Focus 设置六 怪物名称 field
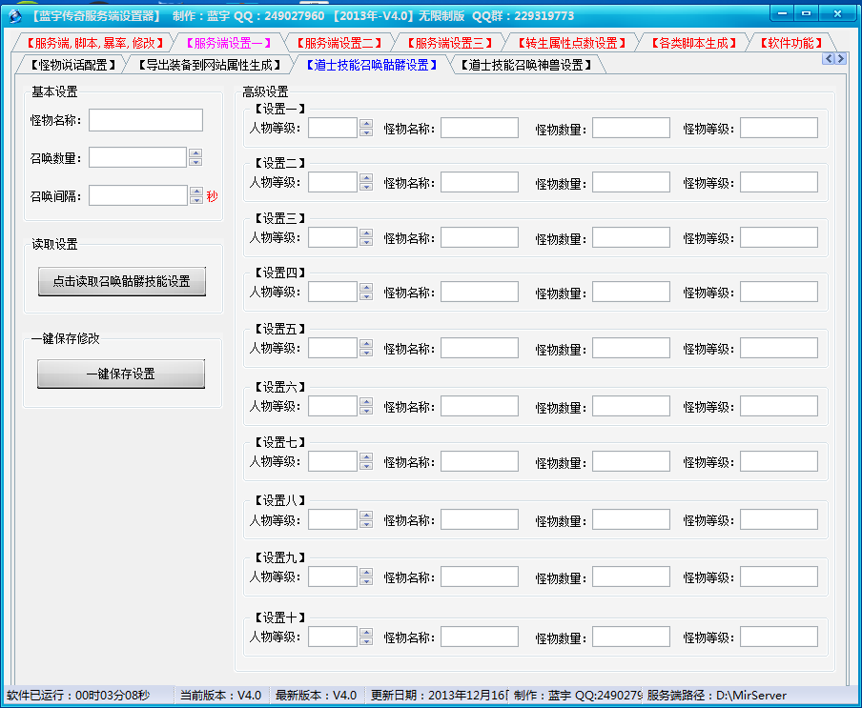 480,406
